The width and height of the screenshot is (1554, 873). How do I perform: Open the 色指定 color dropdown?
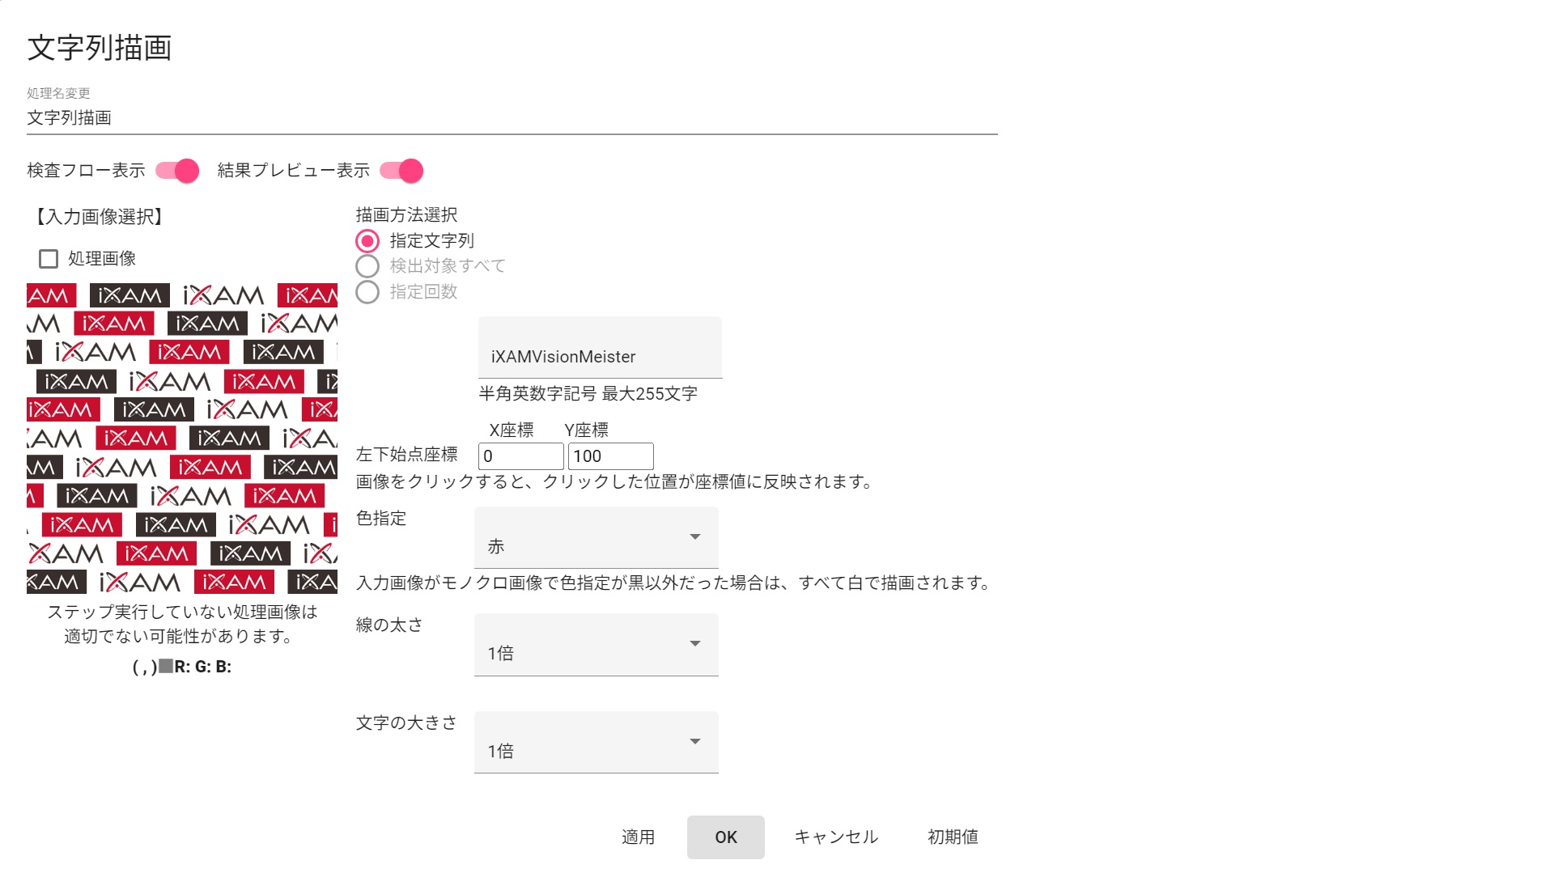coord(596,538)
